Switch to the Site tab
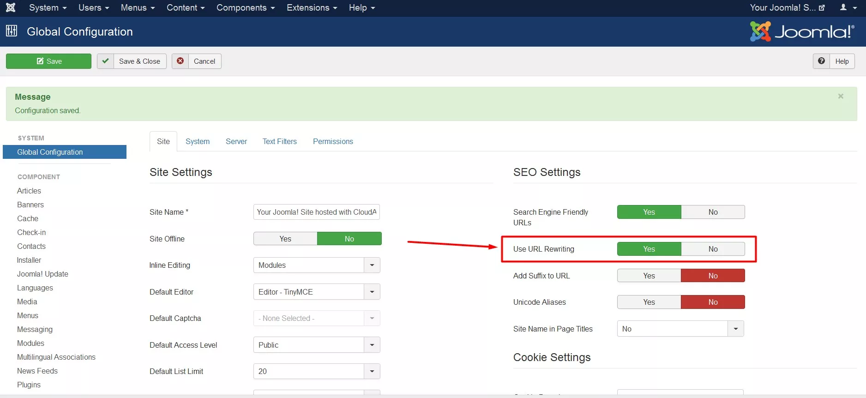 tap(163, 141)
